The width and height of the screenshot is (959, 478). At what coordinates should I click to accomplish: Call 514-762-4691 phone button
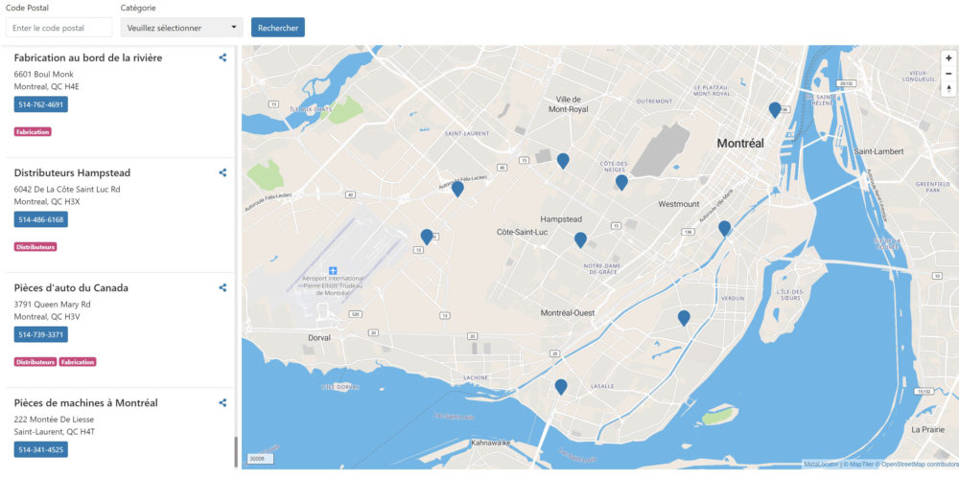[x=41, y=104]
